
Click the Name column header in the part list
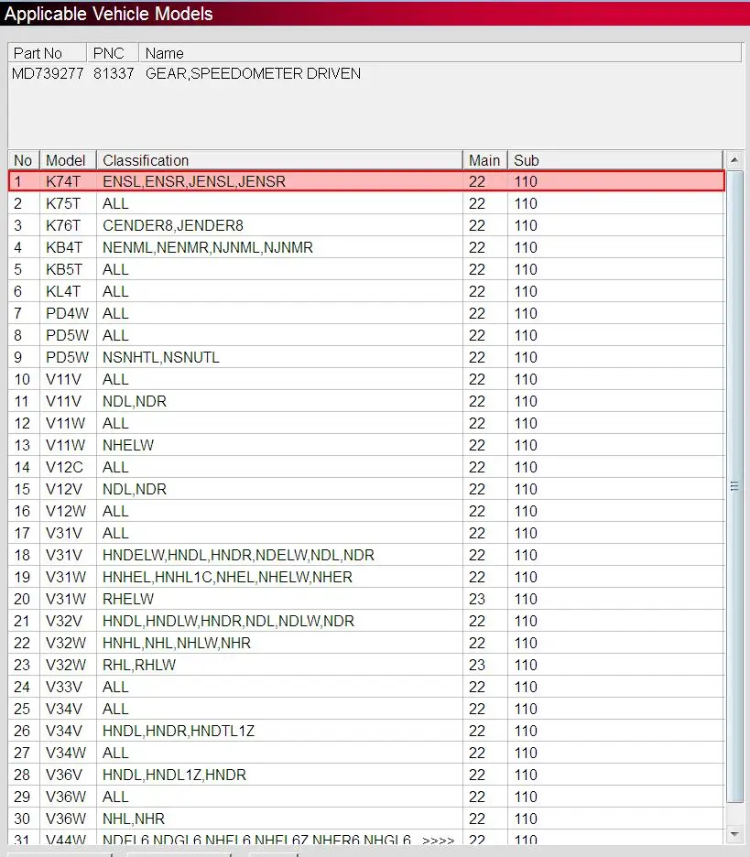pos(440,53)
